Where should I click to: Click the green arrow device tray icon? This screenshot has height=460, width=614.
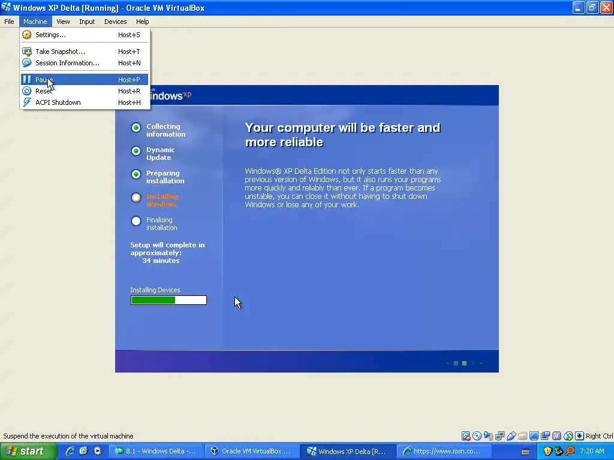(x=559, y=451)
